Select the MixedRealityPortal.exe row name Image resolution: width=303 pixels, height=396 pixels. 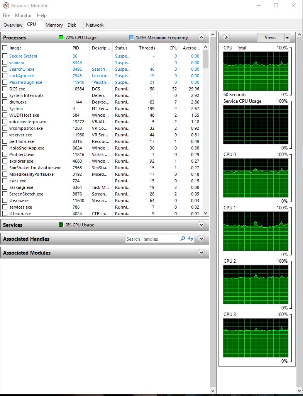tap(31, 174)
